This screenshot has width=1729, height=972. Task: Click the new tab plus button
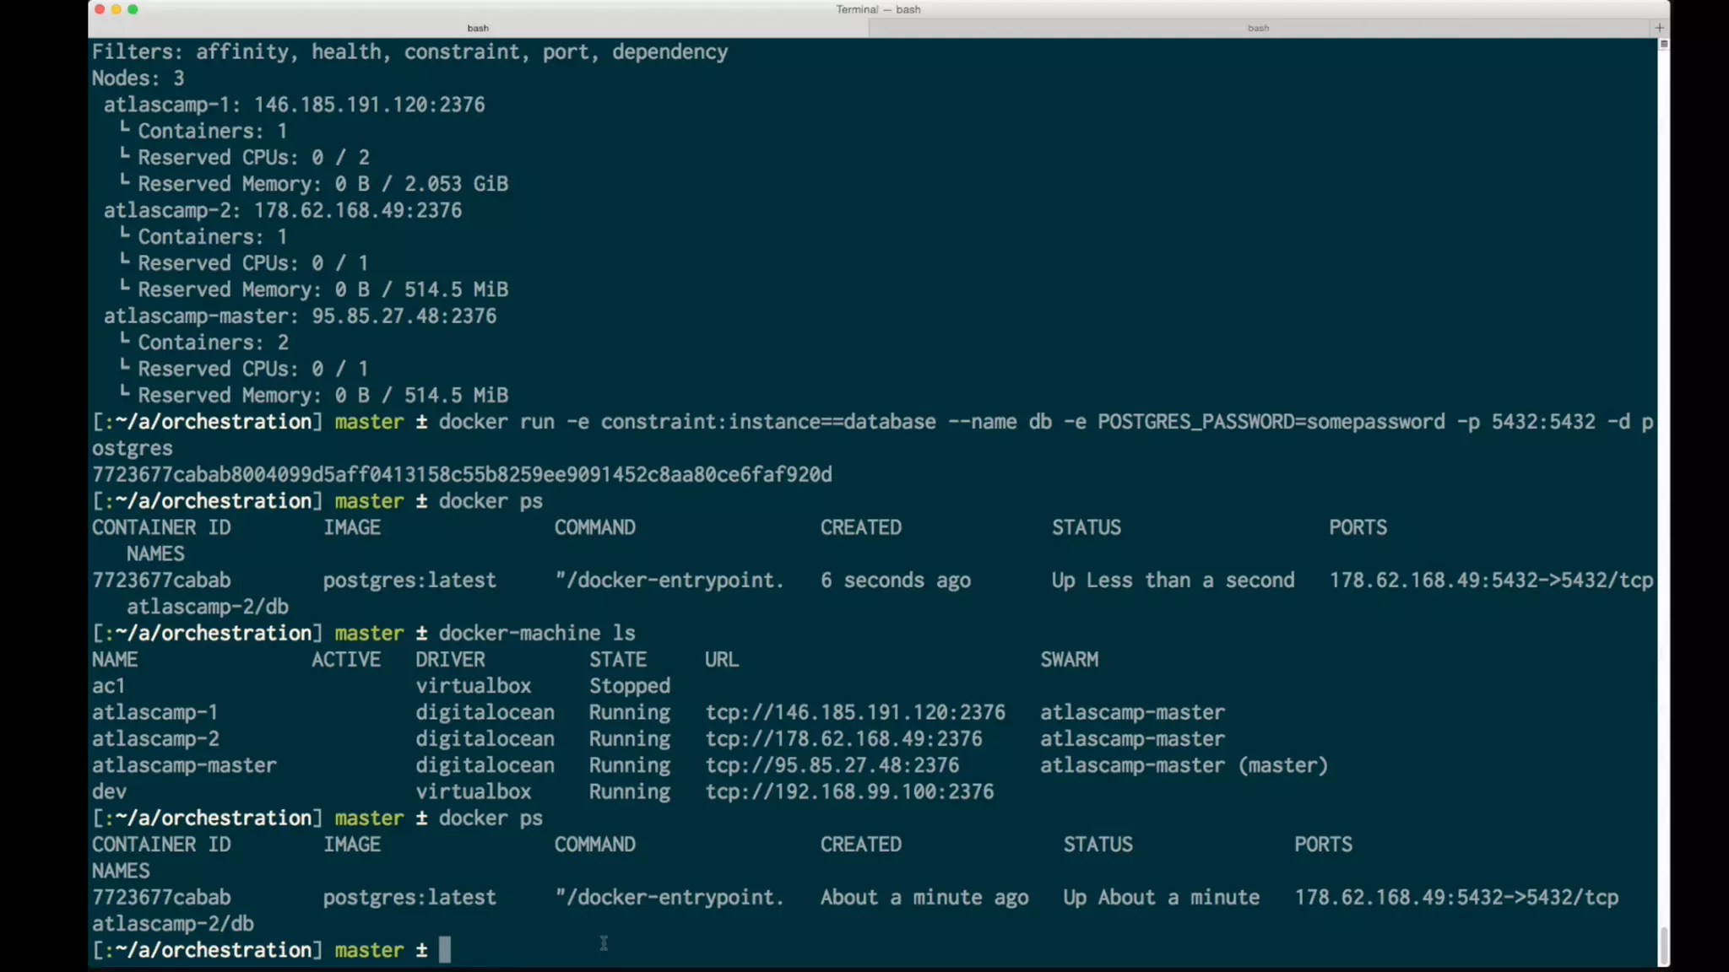click(1659, 28)
